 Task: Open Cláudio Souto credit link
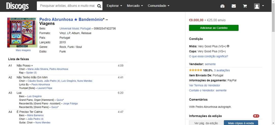point(35,81)
